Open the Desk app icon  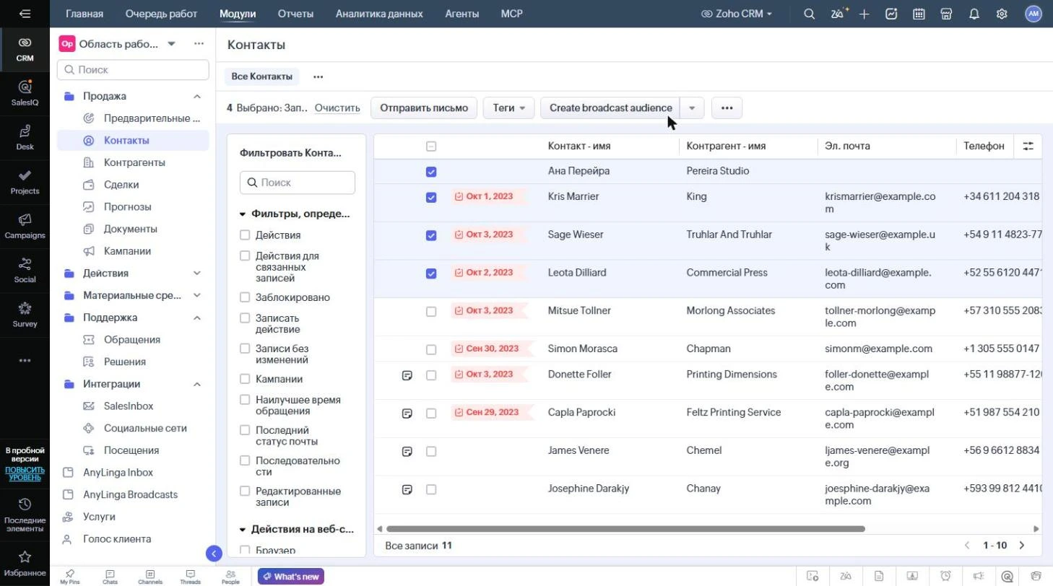25,137
